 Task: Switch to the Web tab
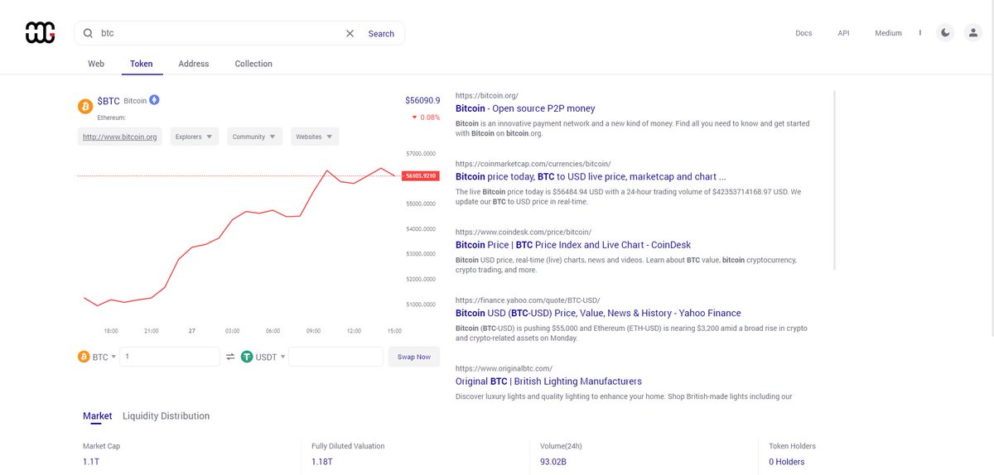(96, 64)
